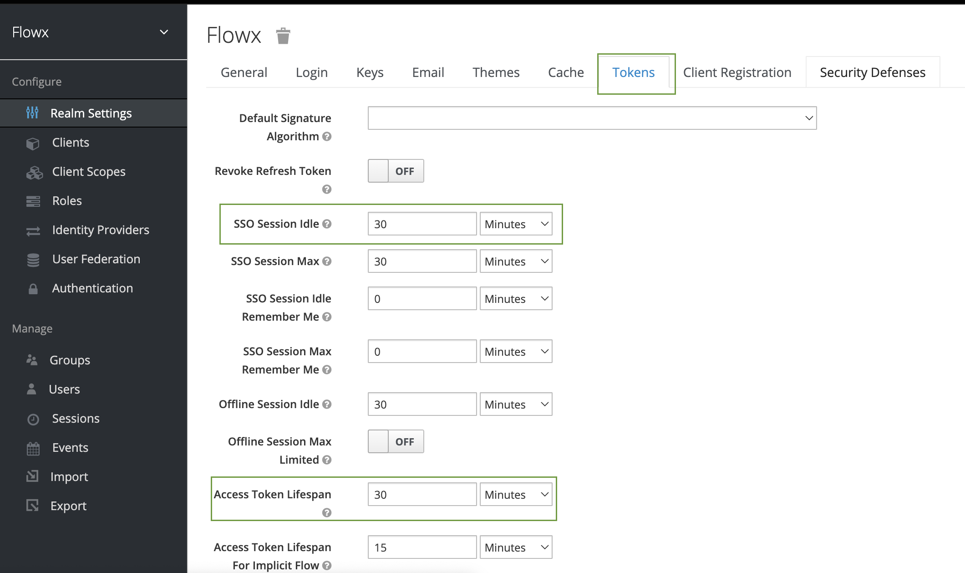Image resolution: width=965 pixels, height=573 pixels.
Task: Open the SSO Session Max units dropdown
Action: tap(516, 261)
